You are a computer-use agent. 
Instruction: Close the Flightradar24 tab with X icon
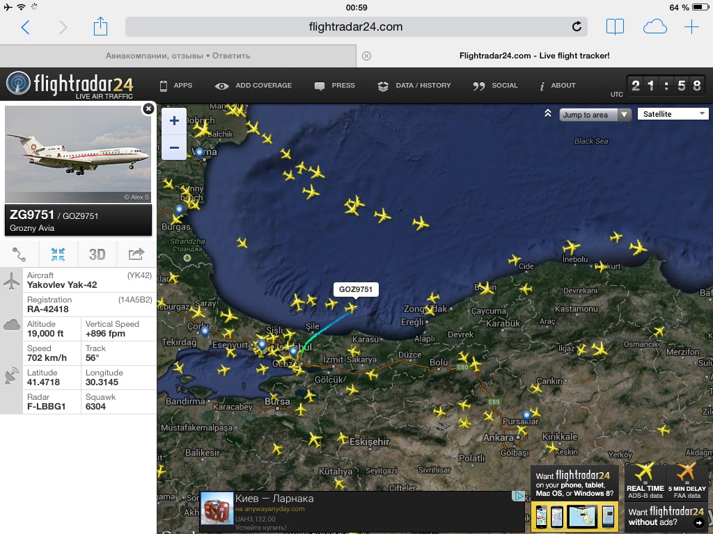(x=366, y=56)
